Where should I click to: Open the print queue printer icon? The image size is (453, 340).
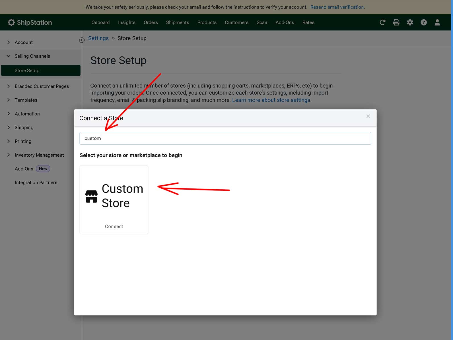click(x=396, y=22)
